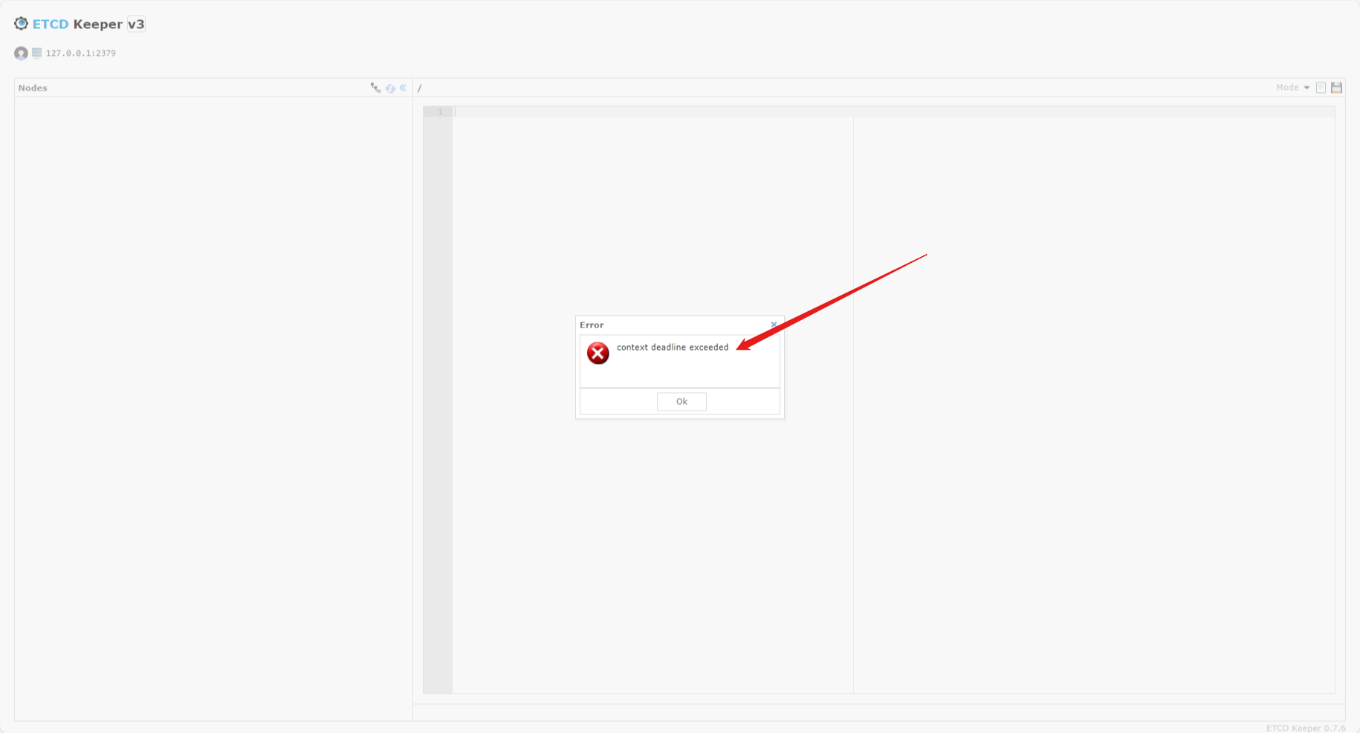1360x733 pixels.
Task: Close the Error dialog with the X
Action: pyautogui.click(x=774, y=325)
